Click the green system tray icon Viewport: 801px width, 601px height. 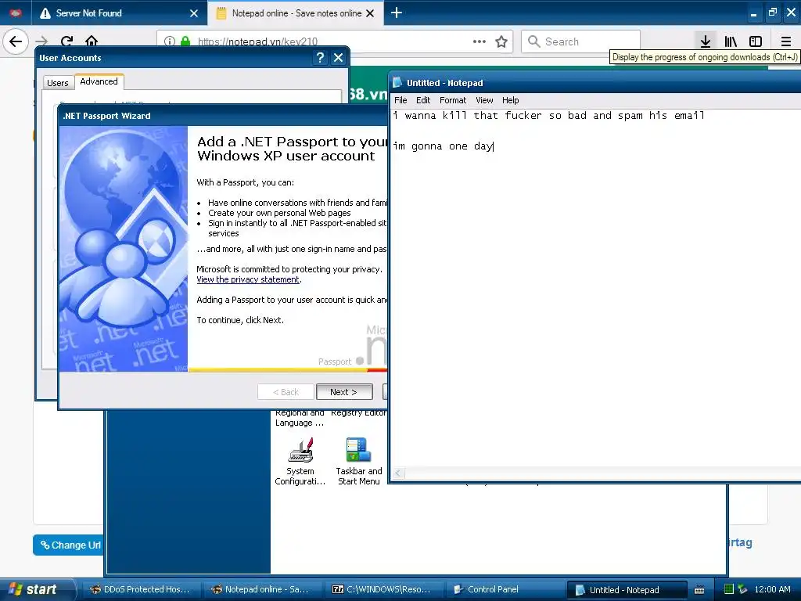pyautogui.click(x=729, y=589)
